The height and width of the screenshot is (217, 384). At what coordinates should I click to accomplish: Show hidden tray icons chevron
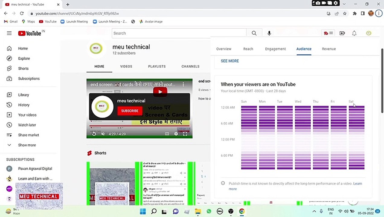pyautogui.click(x=314, y=211)
